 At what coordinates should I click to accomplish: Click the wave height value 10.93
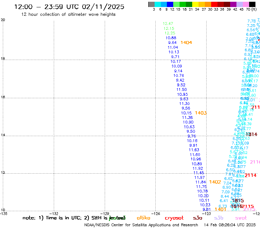(x=182, y=94)
